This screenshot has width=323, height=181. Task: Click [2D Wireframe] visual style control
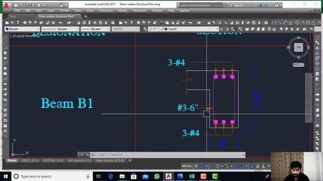30,36
